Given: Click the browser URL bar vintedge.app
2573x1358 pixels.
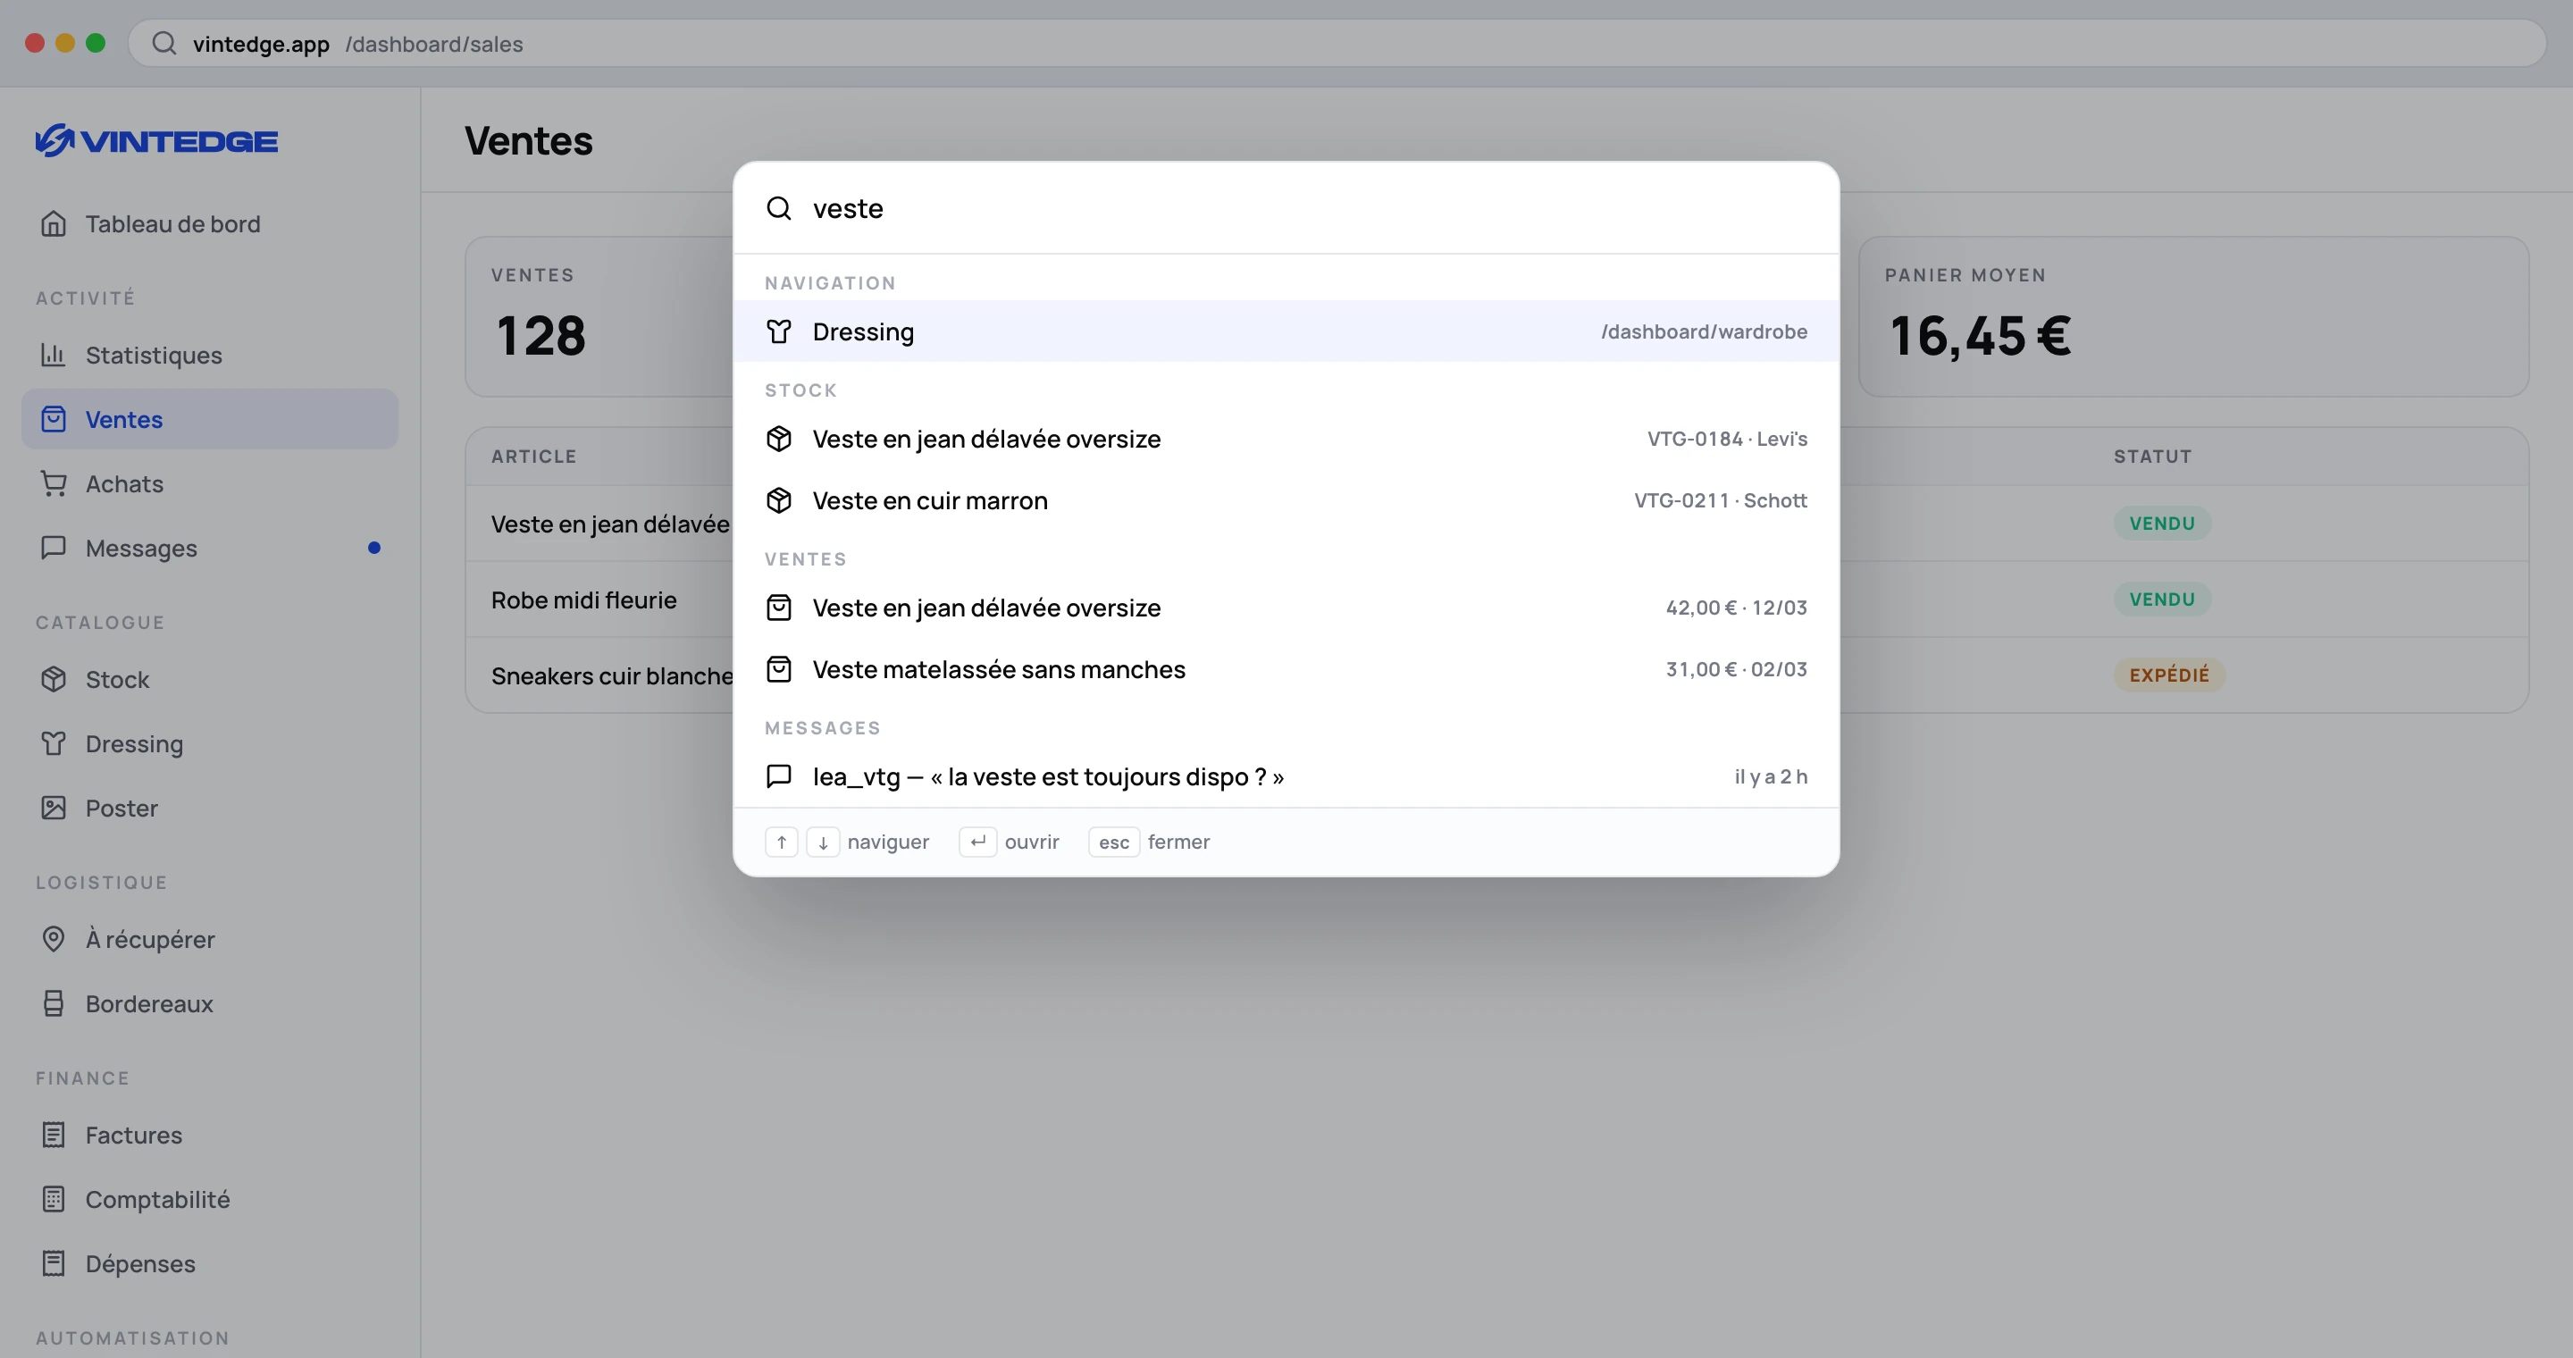Looking at the screenshot, I should (1337, 43).
